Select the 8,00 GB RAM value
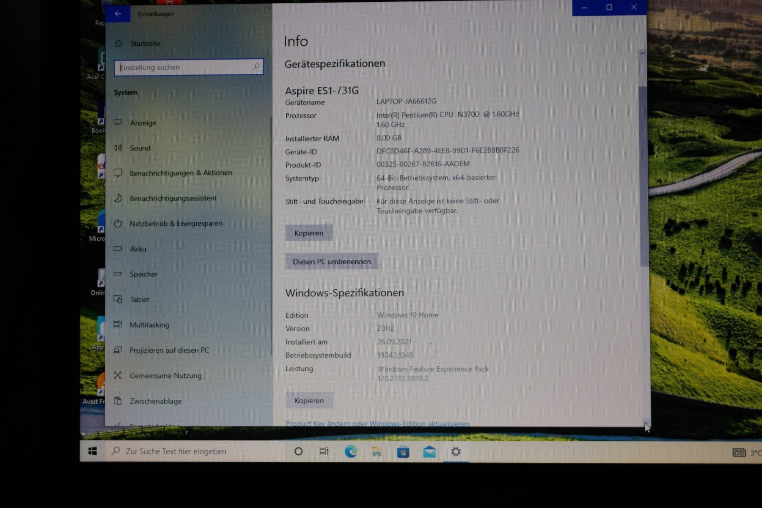 (x=389, y=138)
